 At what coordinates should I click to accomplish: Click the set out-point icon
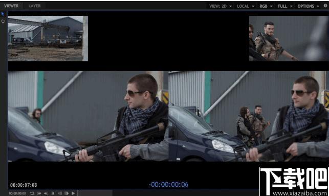[46, 193]
